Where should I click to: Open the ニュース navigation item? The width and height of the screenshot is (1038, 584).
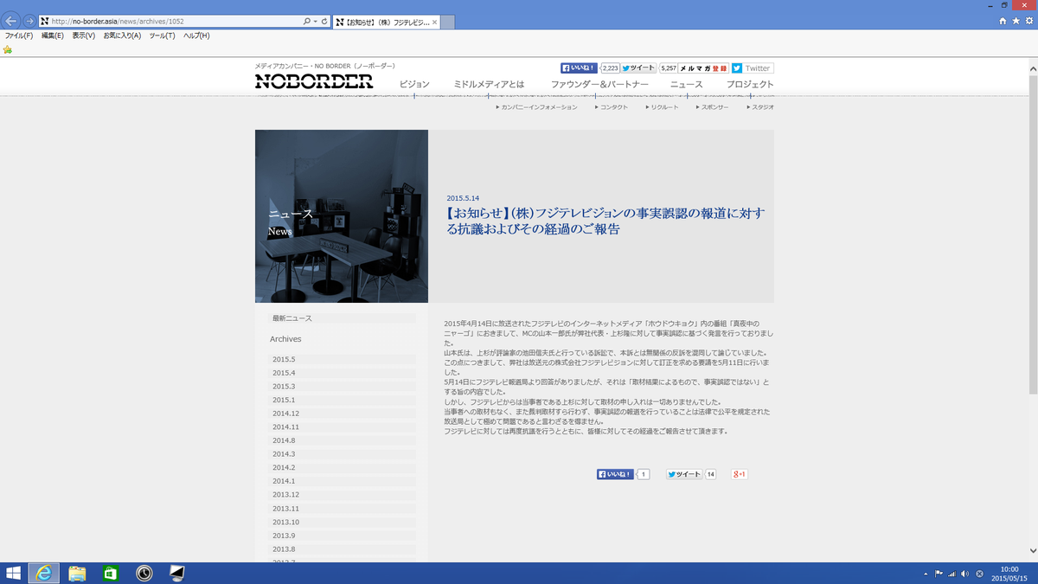coord(687,84)
